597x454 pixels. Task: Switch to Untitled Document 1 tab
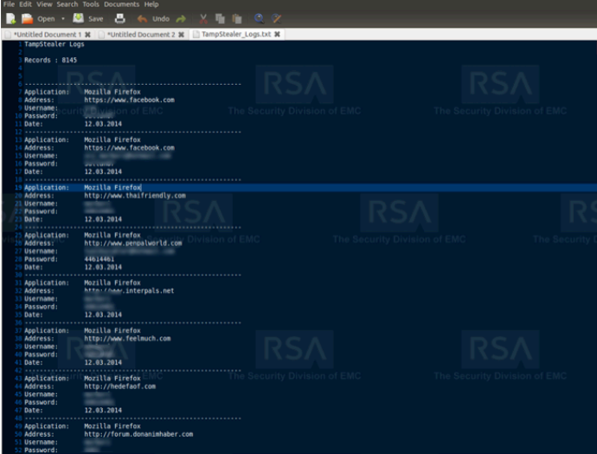[x=47, y=34]
